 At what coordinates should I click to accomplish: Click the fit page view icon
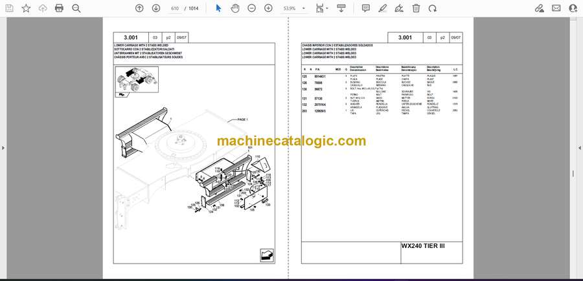(x=319, y=8)
